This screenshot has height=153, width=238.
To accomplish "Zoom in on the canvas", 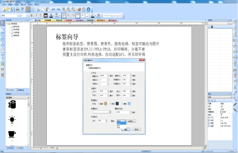I will [64, 9].
